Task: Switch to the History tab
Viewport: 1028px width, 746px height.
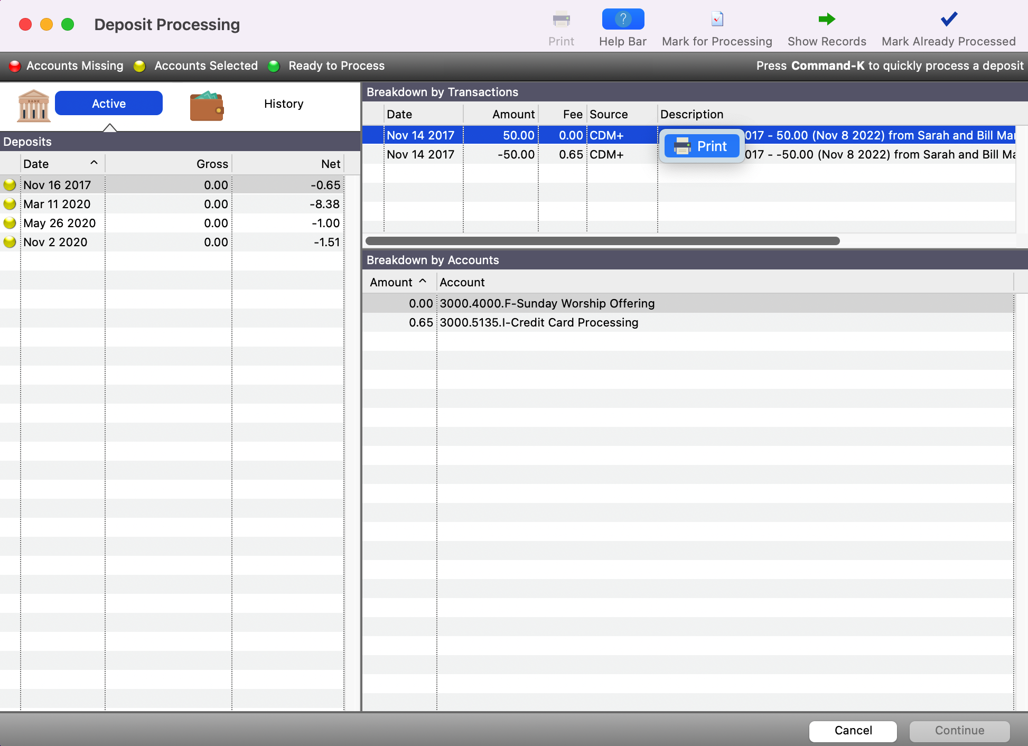Action: click(x=284, y=104)
